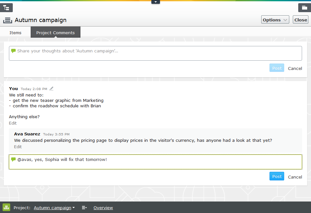This screenshot has height=213, width=311.
Task: Click speech bubble icon in reply box
Action: (13, 159)
